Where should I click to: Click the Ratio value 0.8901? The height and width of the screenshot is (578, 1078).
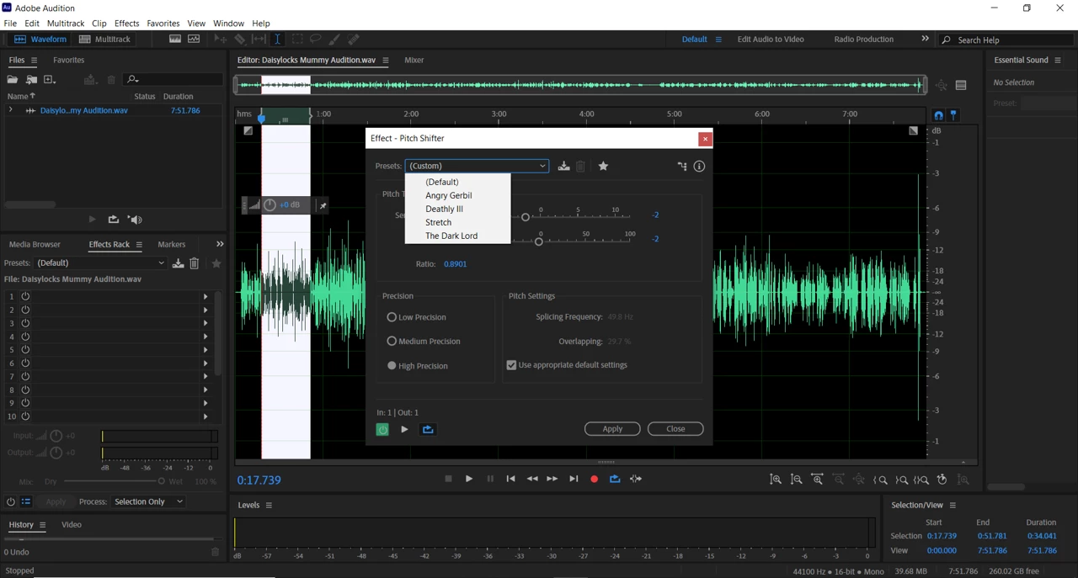pos(455,264)
